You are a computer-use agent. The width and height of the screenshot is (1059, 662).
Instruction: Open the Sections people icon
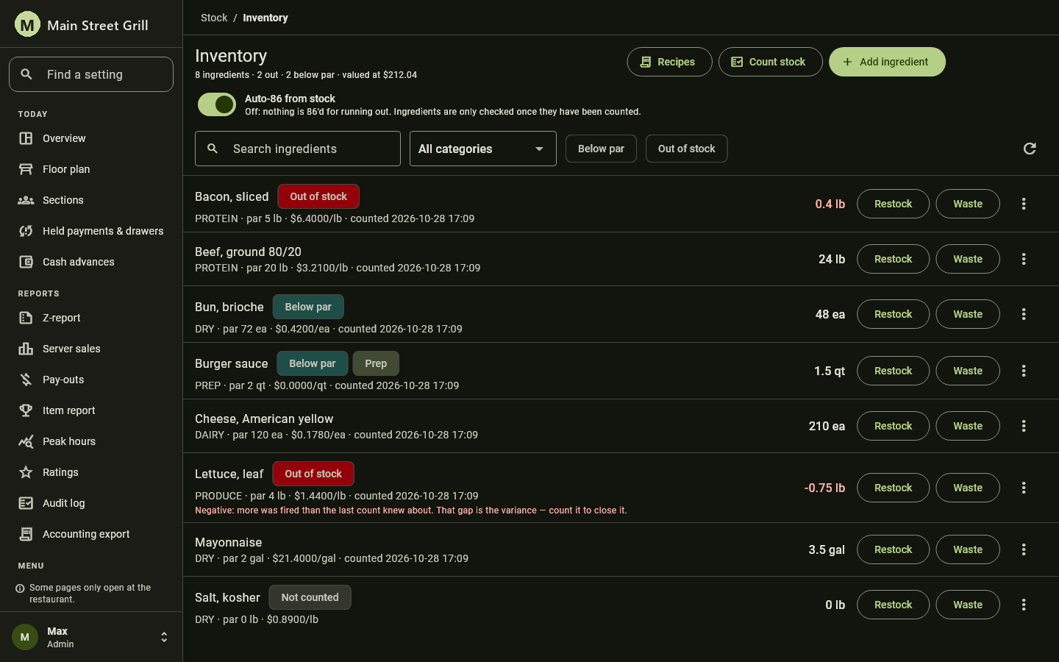click(x=26, y=200)
